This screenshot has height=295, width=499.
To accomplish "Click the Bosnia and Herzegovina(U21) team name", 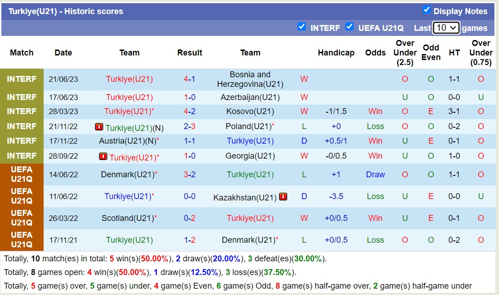I will point(250,79).
